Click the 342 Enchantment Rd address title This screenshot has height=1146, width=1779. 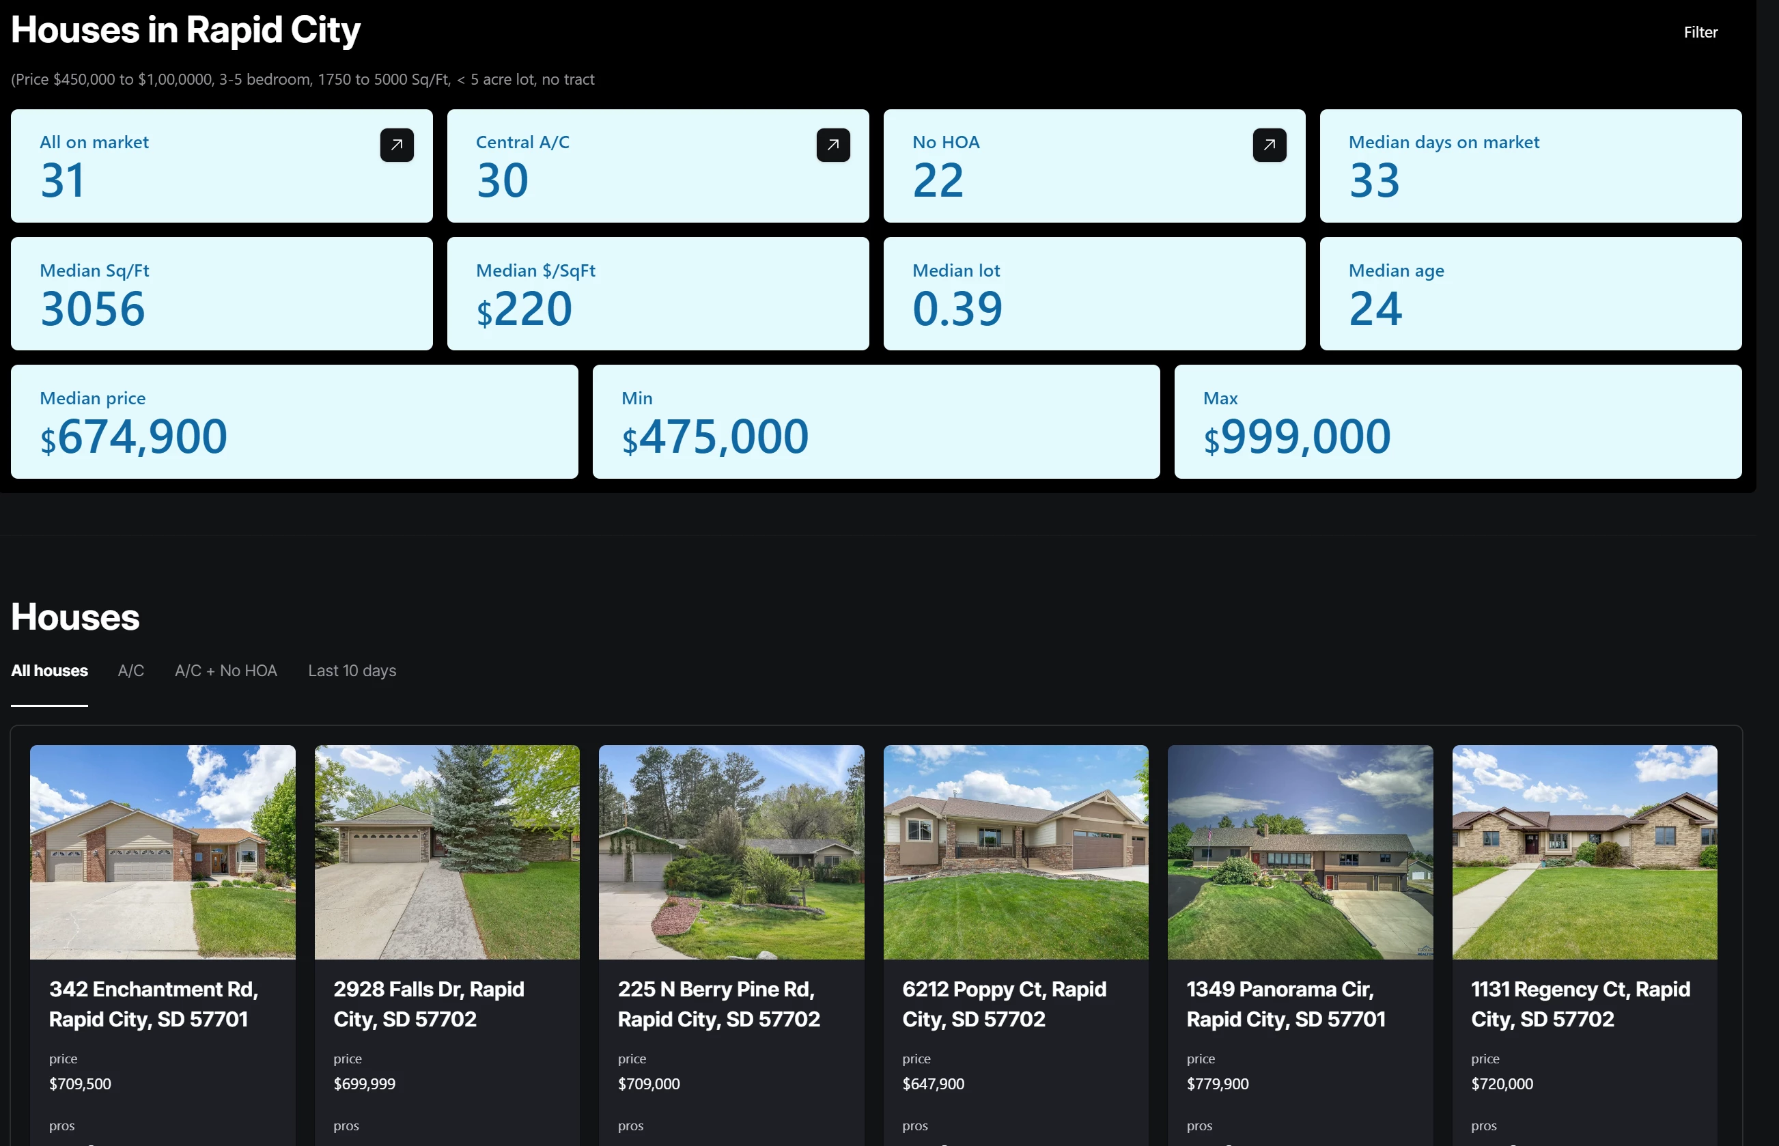(153, 1004)
